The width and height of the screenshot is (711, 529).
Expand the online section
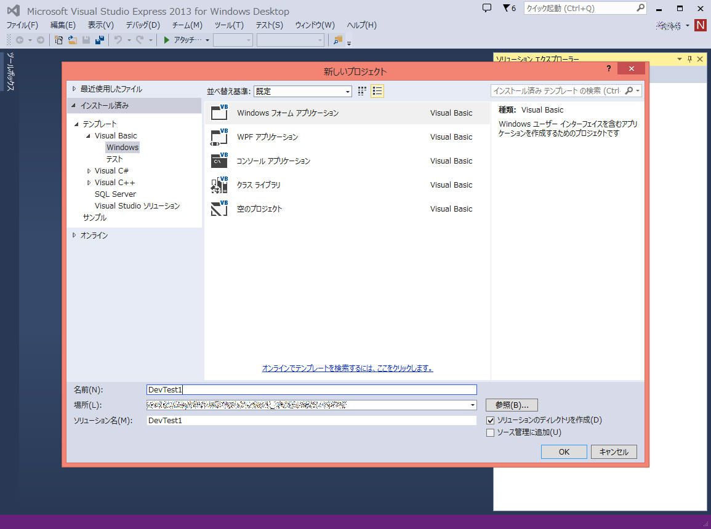point(74,235)
